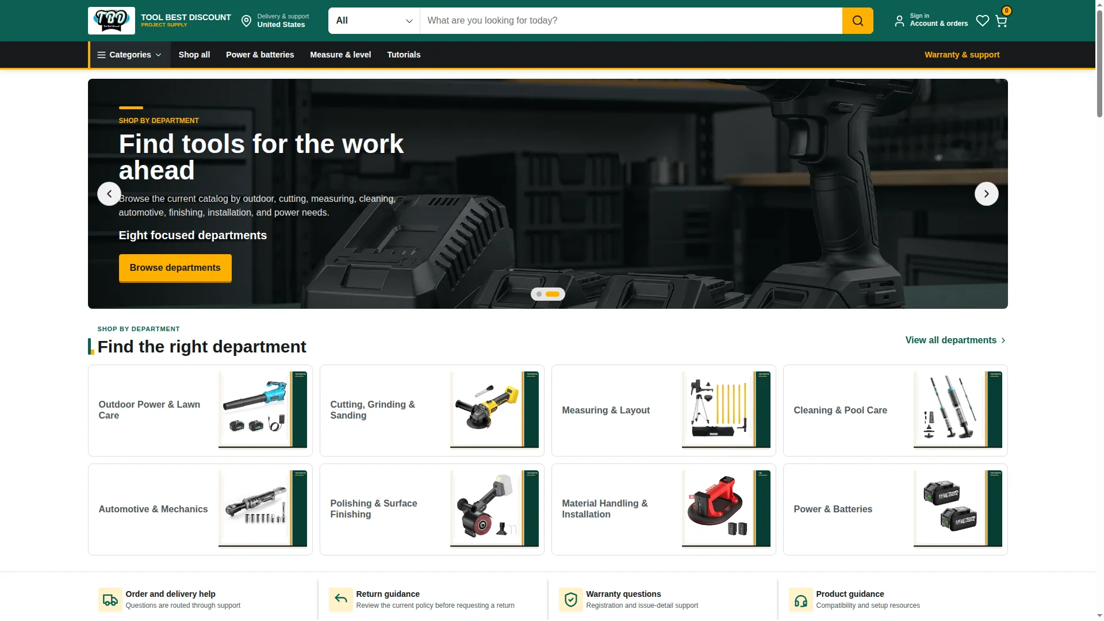
Task: Go to the previous hero slide arrow
Action: tap(109, 194)
